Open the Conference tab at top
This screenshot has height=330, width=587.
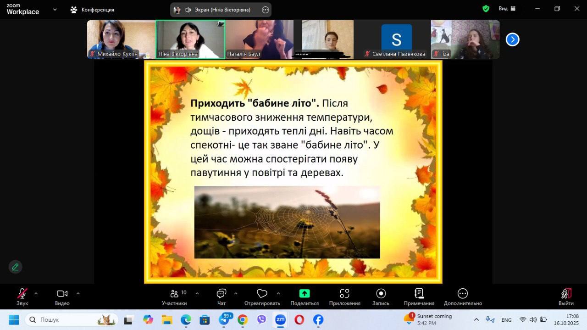92,10
